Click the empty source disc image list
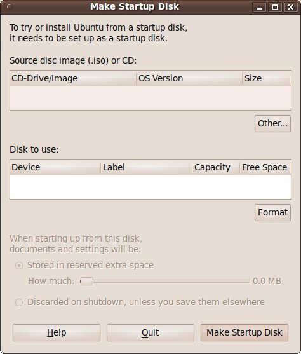The image size is (301, 354). pos(150,98)
